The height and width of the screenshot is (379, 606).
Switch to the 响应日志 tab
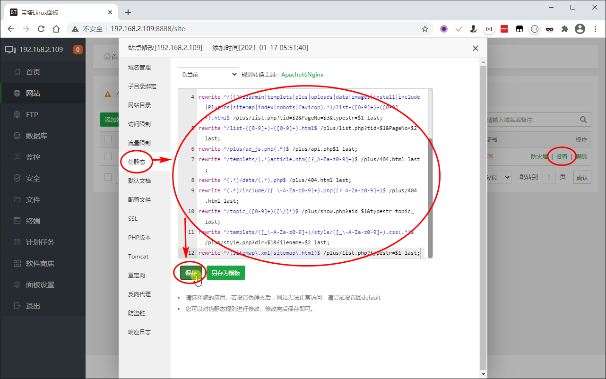tap(145, 332)
